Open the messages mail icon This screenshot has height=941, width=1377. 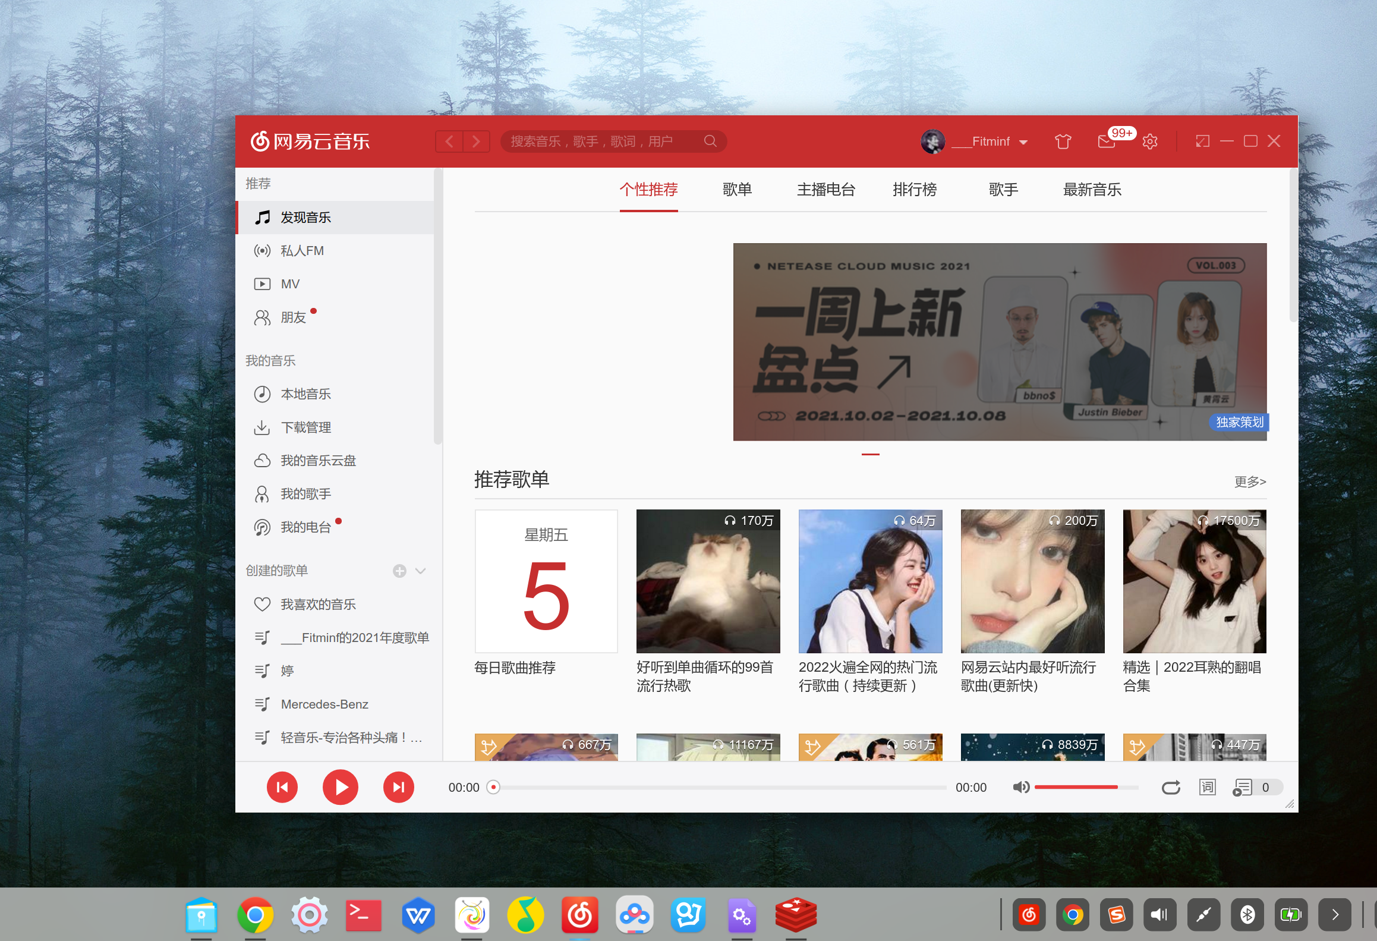(x=1106, y=141)
